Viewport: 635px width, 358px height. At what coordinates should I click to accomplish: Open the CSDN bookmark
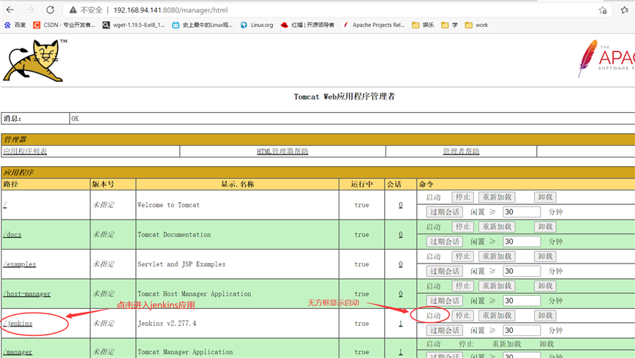tap(64, 25)
